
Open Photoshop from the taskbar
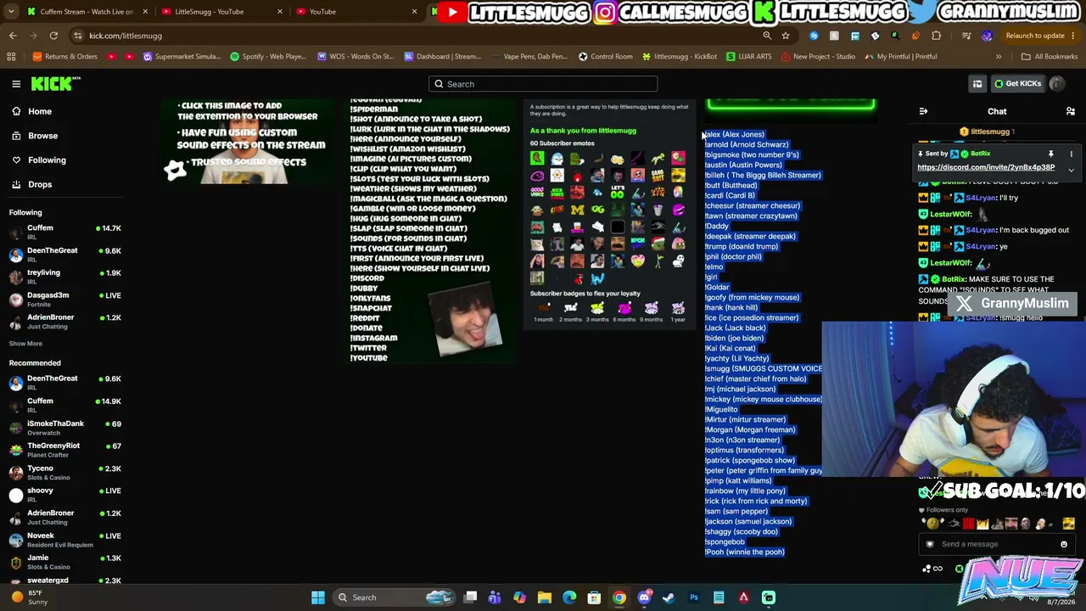tap(694, 597)
